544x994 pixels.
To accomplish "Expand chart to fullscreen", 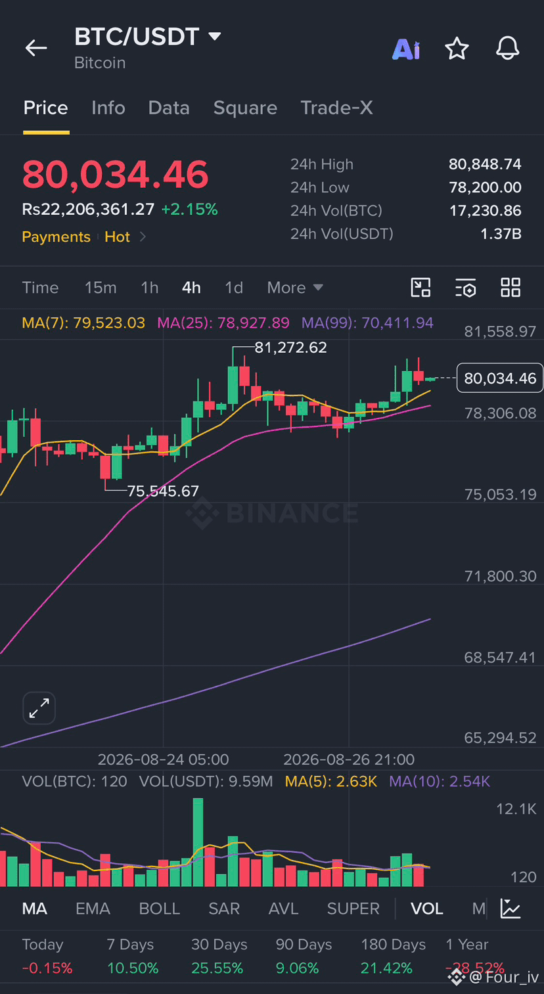I will [39, 708].
